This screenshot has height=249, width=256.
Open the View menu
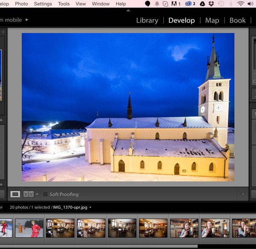click(x=81, y=4)
